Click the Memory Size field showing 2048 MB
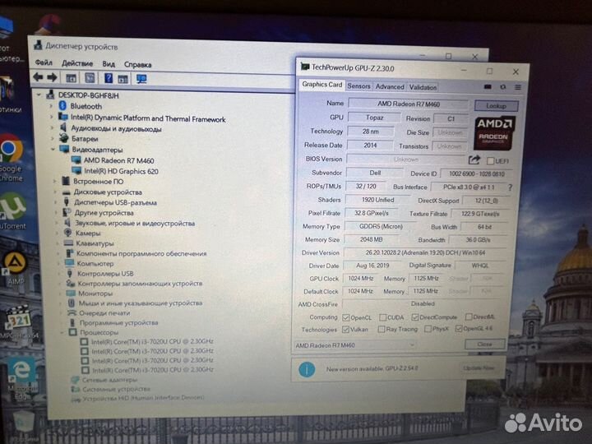This screenshot has height=444, width=592. [x=371, y=240]
